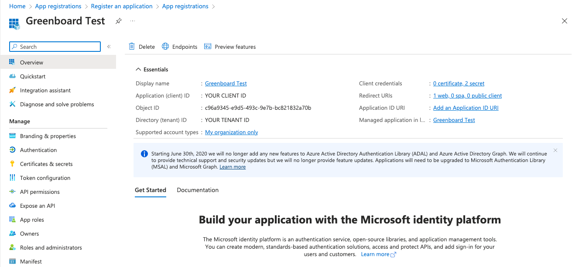Select the Object ID value text
Image resolution: width=572 pixels, height=267 pixels.
point(258,108)
